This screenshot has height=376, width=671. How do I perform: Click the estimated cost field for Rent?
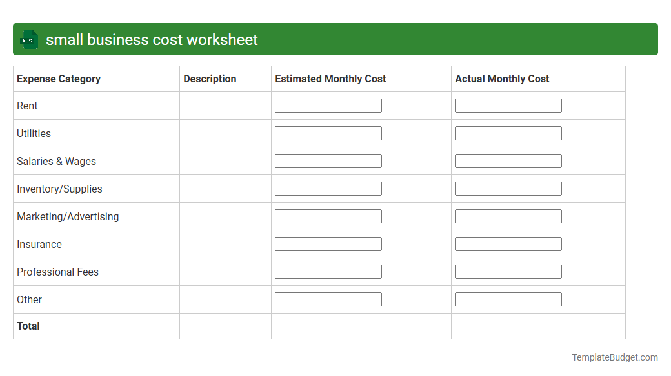point(328,105)
